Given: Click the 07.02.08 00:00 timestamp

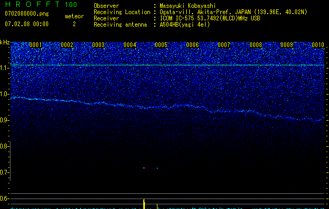Looking at the screenshot, I should tap(26, 24).
